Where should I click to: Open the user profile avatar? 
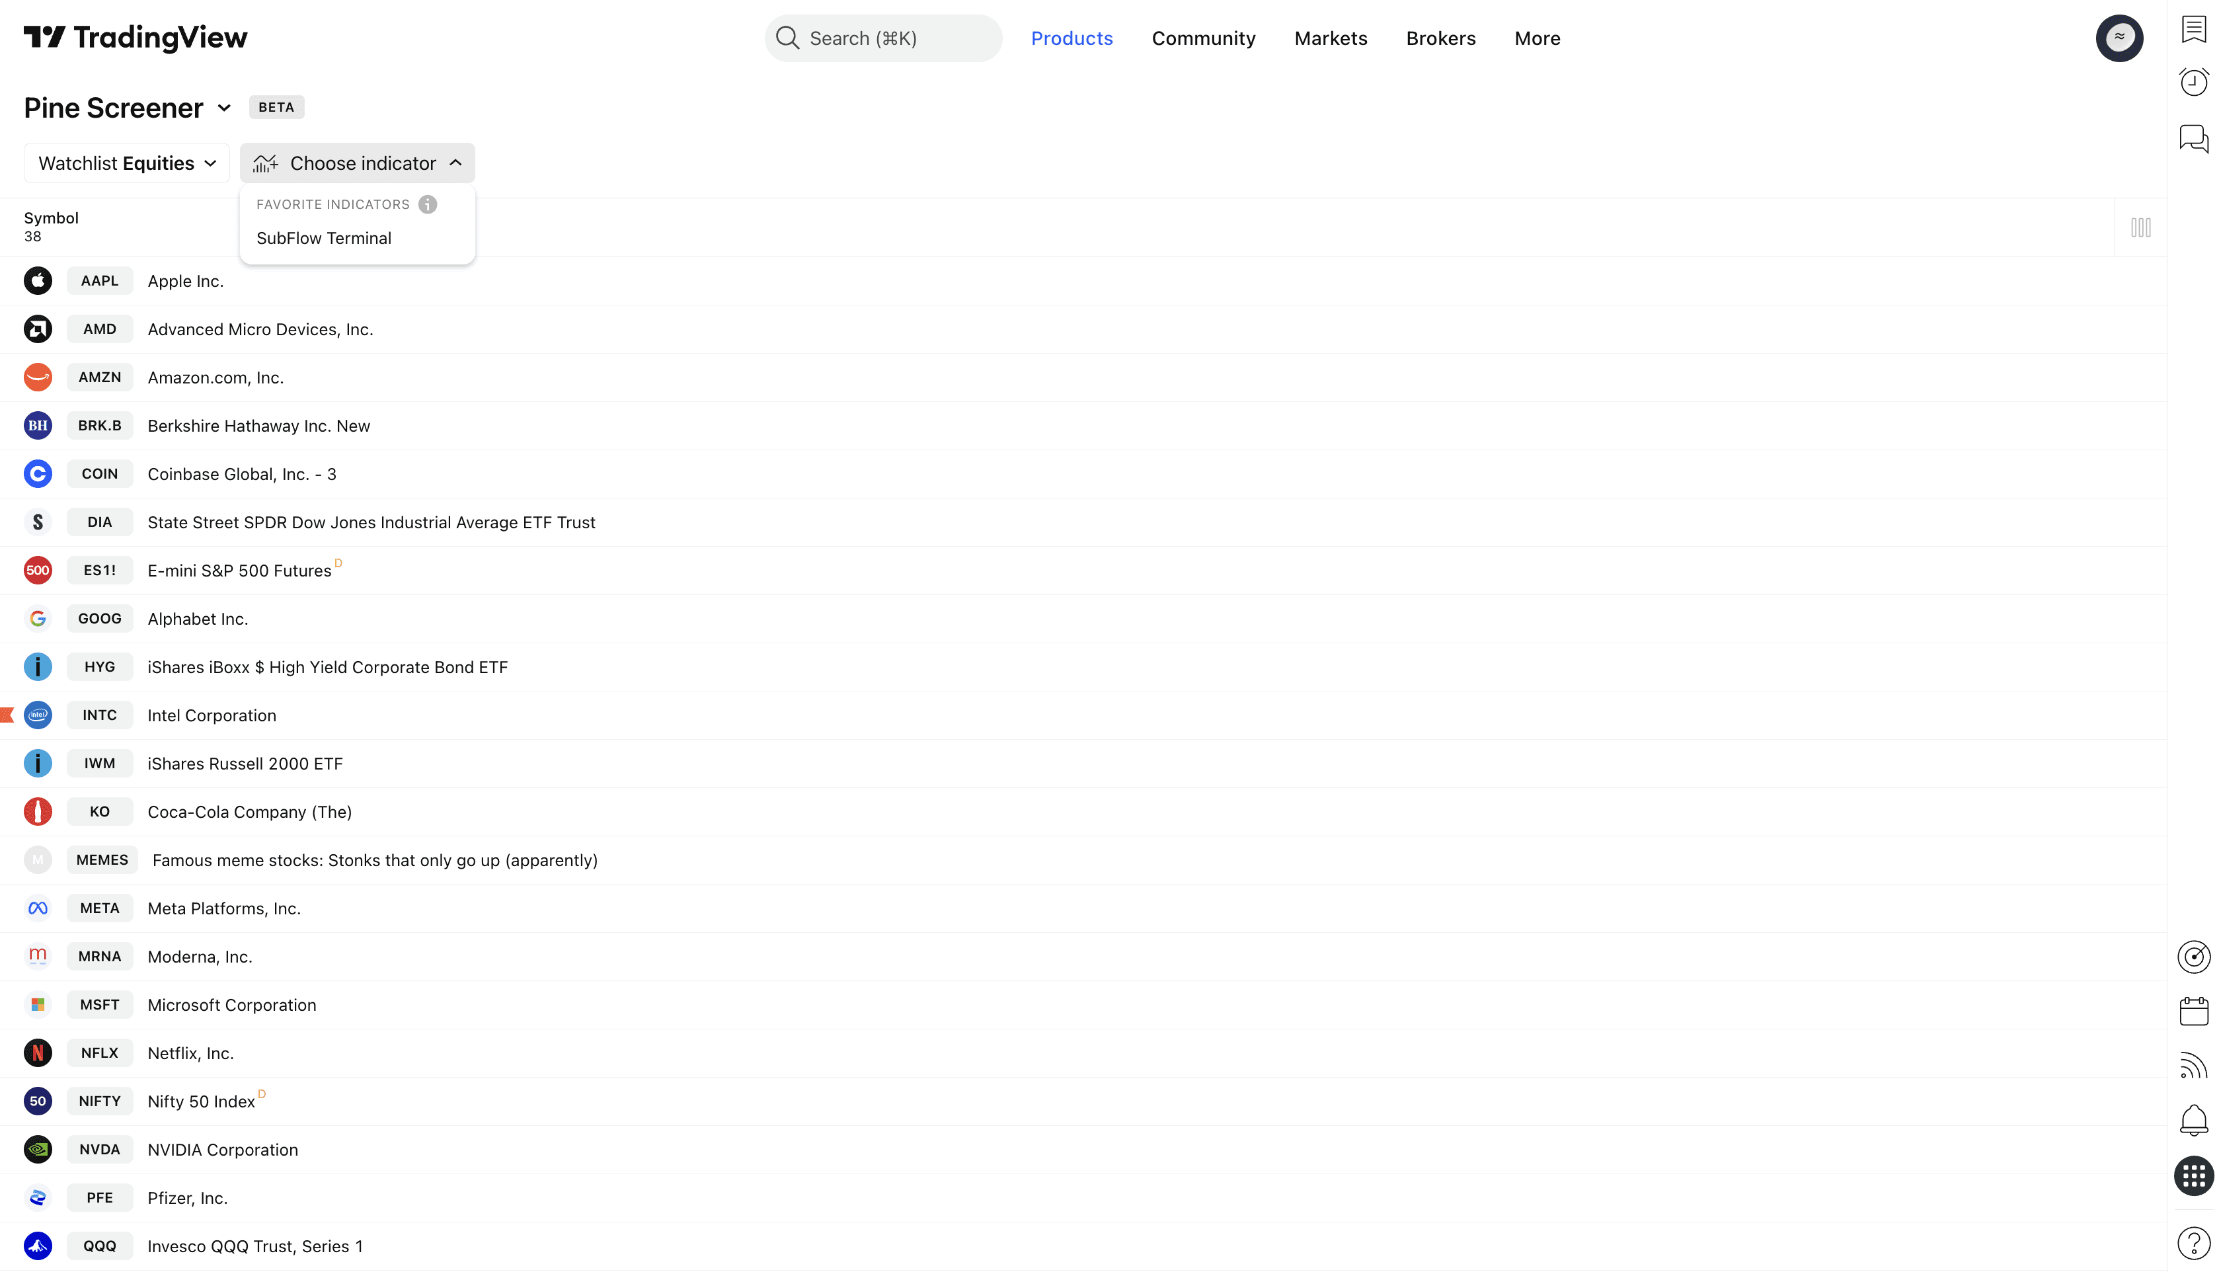tap(2119, 38)
